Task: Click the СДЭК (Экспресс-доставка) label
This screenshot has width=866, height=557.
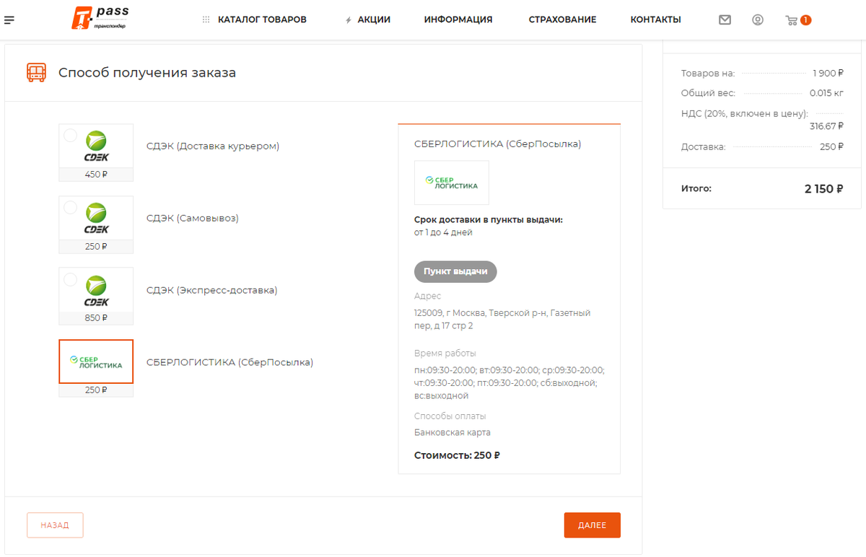Action: click(x=212, y=290)
